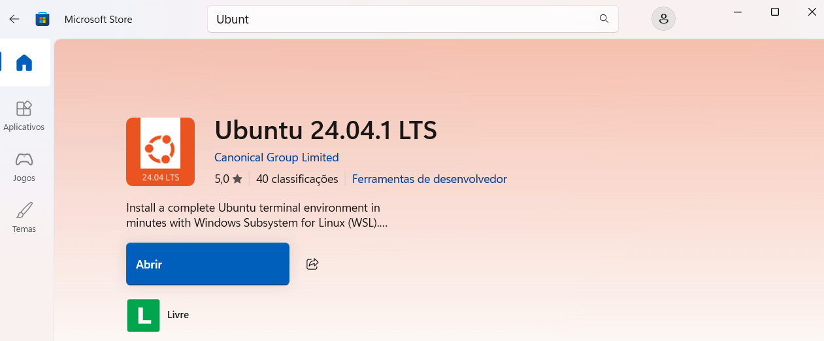
Task: Click the rating star icon
Action: 237,178
